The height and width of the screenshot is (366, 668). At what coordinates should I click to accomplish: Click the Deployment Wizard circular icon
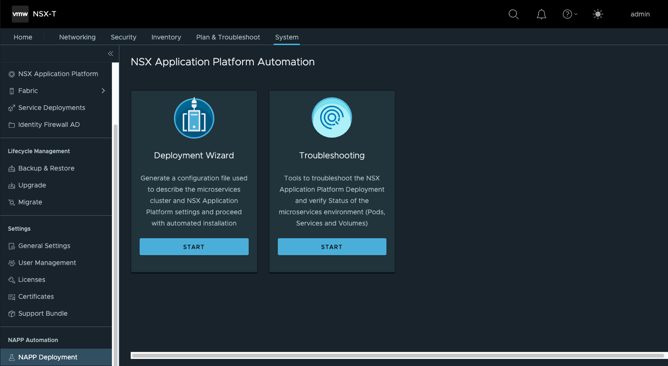click(194, 117)
